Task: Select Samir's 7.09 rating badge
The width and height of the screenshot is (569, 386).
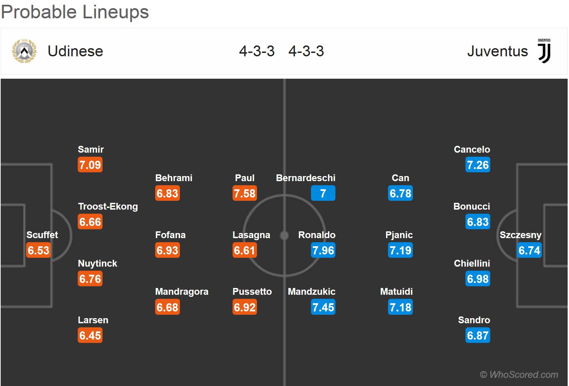Action: coord(90,165)
